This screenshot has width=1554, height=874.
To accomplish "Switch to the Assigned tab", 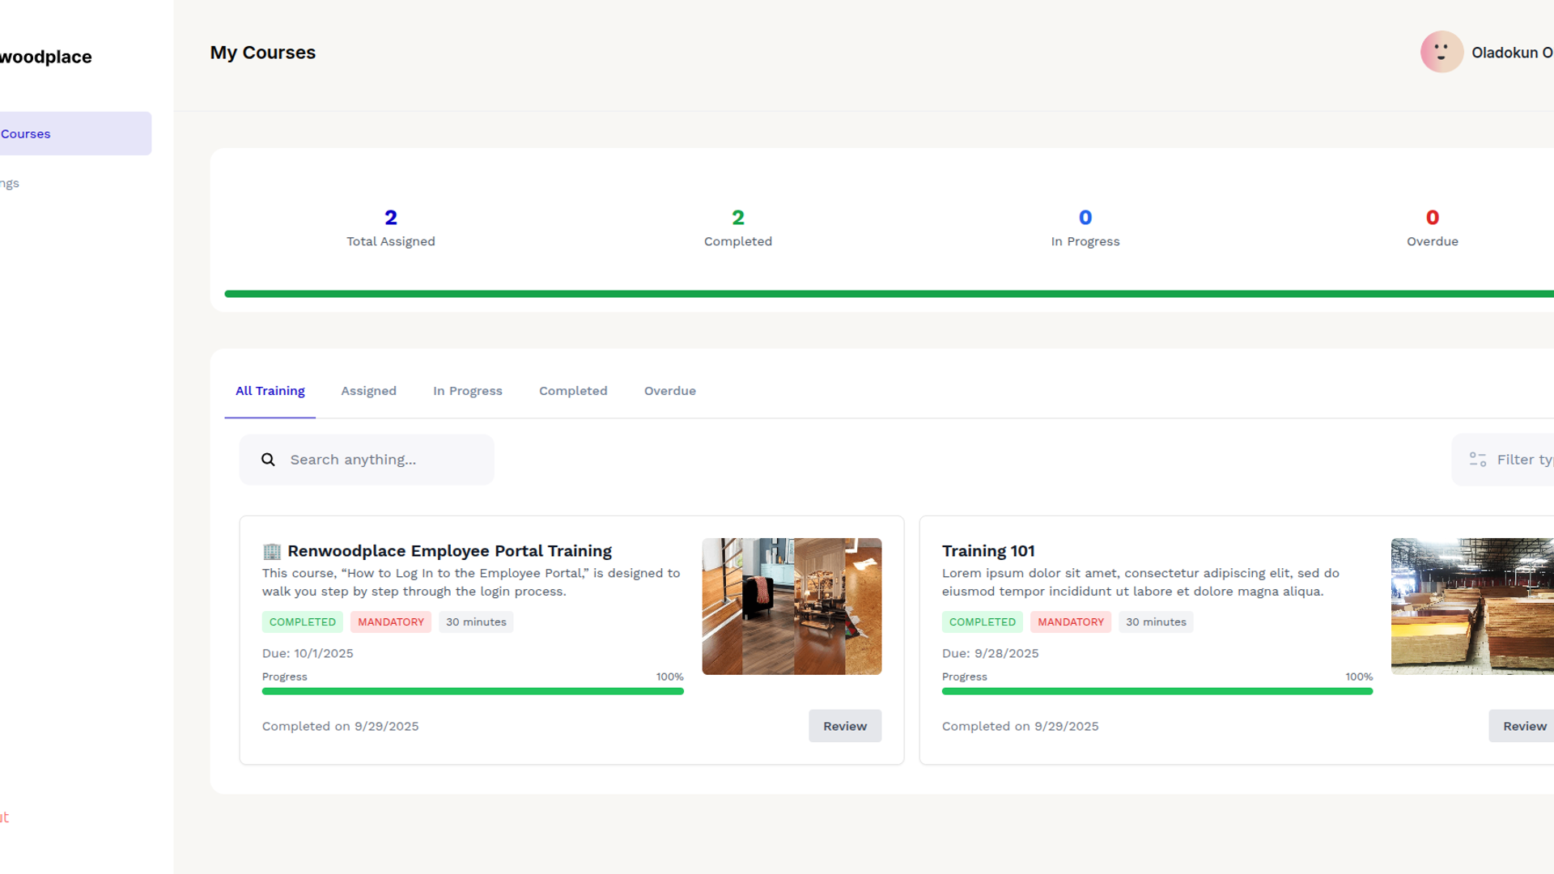I will (x=368, y=391).
